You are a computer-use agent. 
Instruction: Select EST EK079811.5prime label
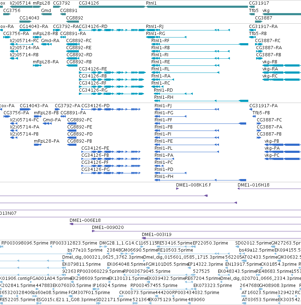(81, 264)
